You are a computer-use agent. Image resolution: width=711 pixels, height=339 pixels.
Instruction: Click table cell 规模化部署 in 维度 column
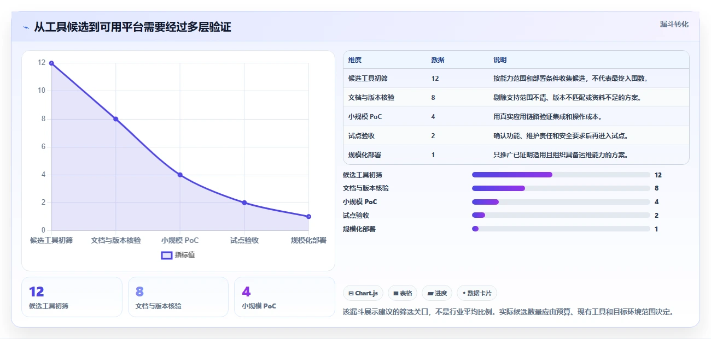pyautogui.click(x=365, y=155)
